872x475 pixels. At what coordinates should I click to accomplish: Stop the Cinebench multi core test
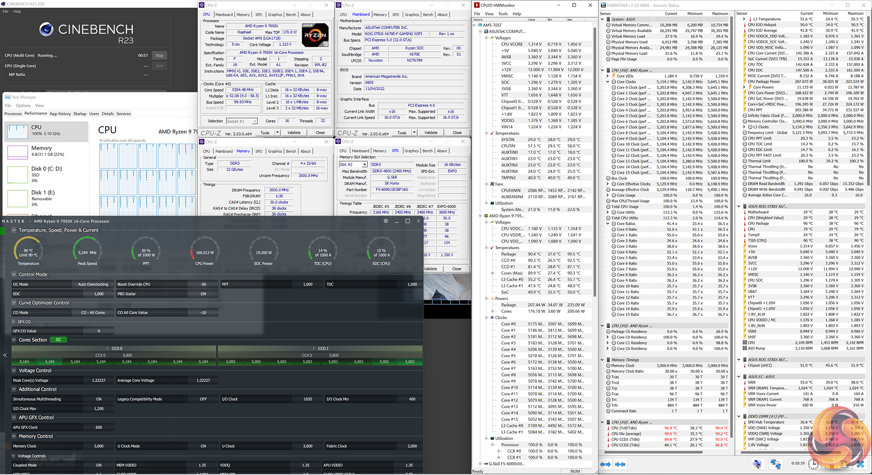[x=159, y=55]
